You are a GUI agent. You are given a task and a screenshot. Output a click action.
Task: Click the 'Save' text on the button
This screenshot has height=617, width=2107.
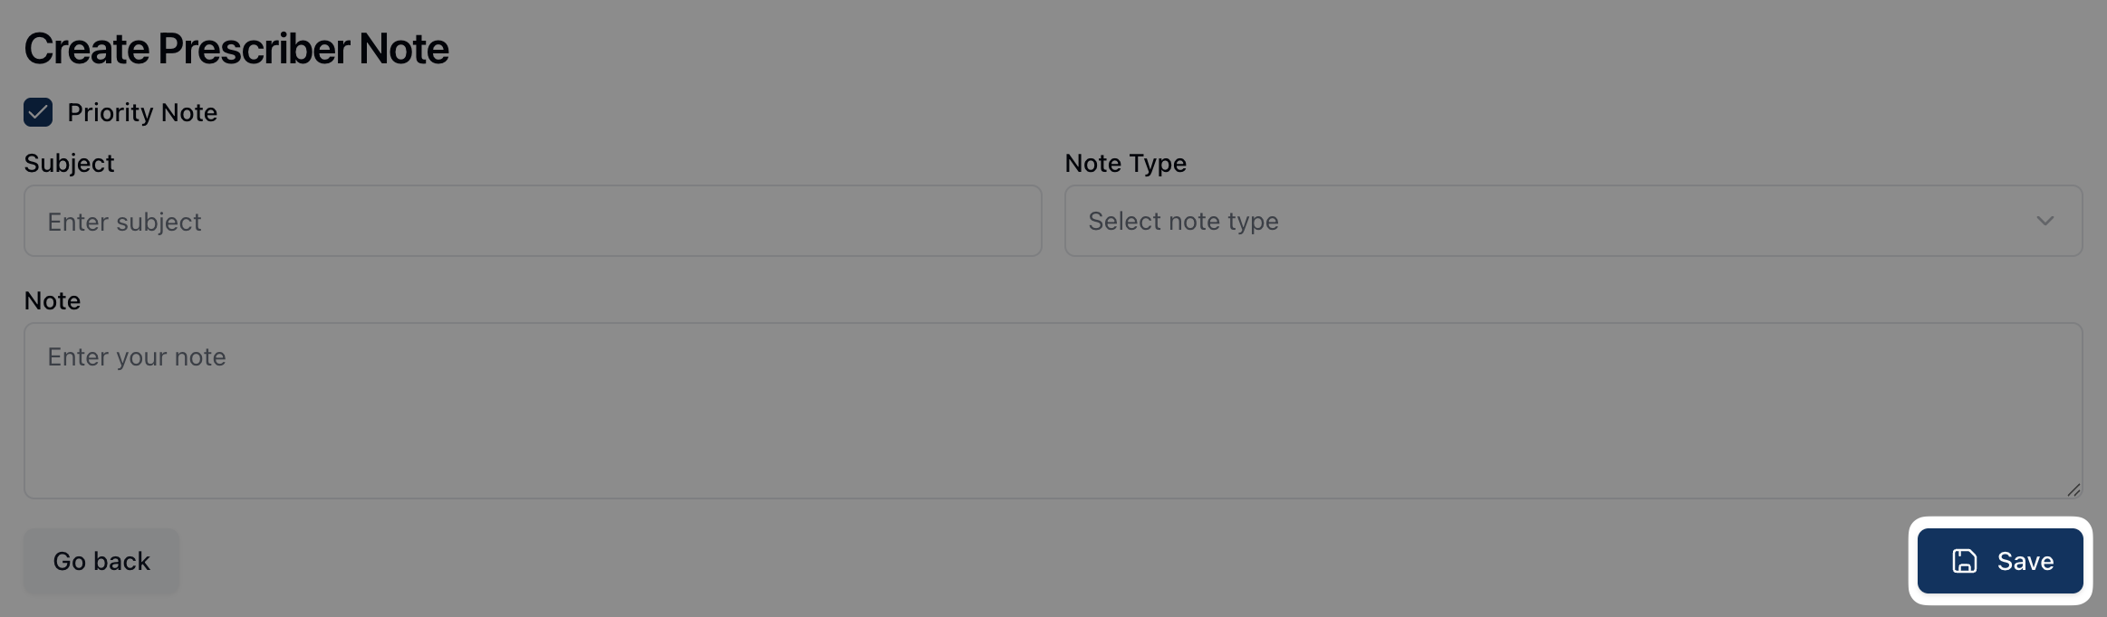point(2025,562)
